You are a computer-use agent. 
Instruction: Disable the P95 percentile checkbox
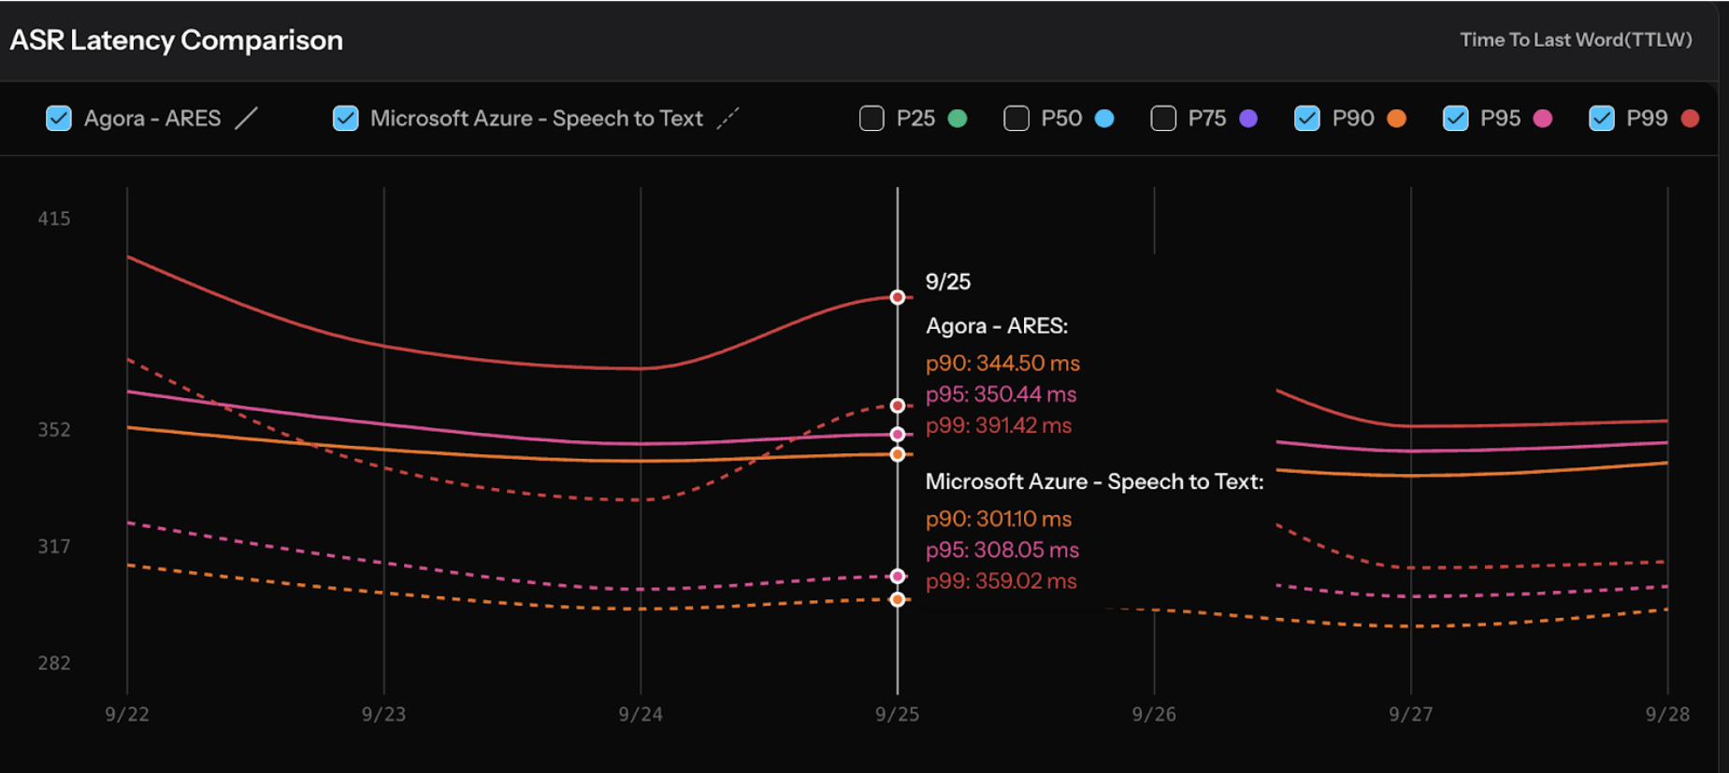1456,119
